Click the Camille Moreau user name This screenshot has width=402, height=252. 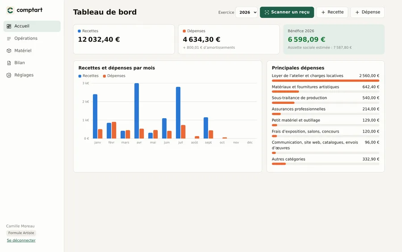pos(20,226)
